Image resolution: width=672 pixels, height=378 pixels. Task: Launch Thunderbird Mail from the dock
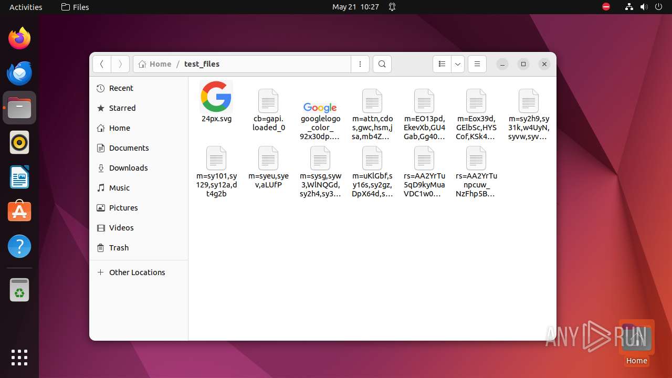click(19, 73)
